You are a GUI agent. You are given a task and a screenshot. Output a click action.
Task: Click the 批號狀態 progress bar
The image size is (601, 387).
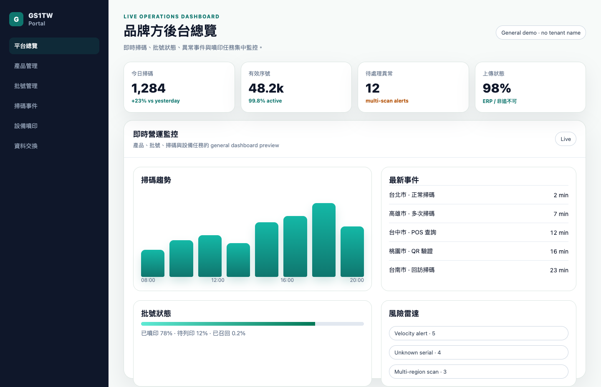[x=253, y=324]
